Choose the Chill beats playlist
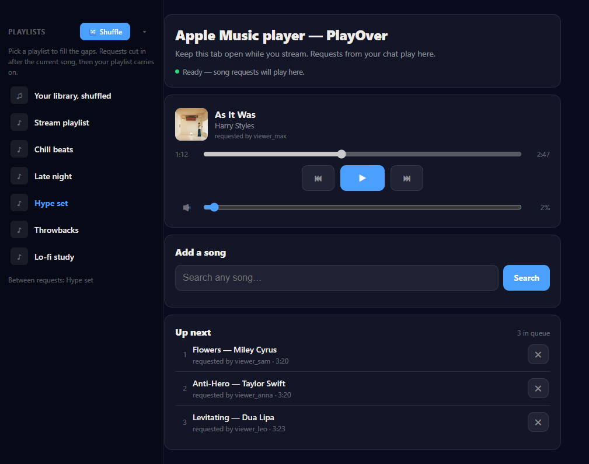589x464 pixels. [82, 149]
